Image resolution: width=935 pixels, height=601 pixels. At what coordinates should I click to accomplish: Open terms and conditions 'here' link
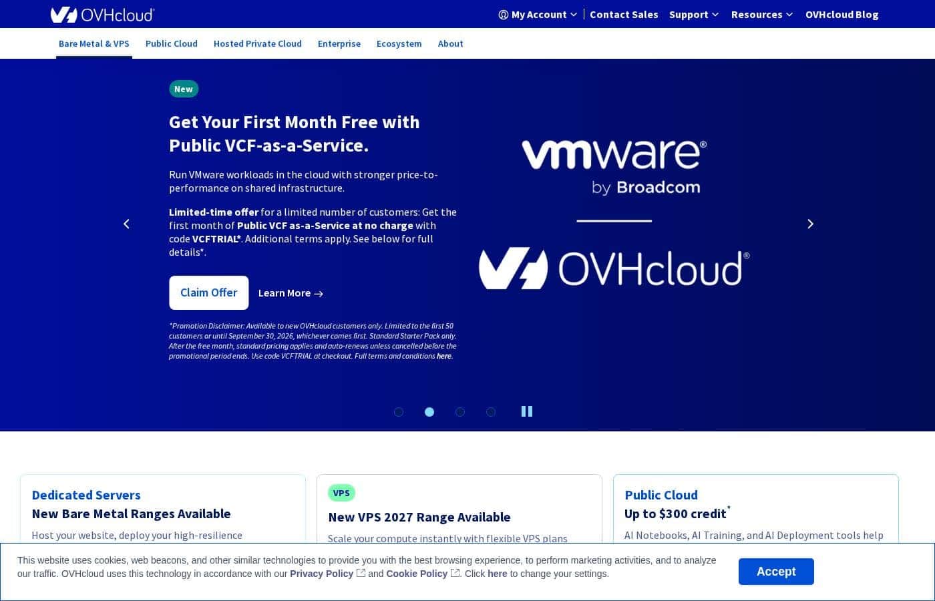click(x=444, y=356)
